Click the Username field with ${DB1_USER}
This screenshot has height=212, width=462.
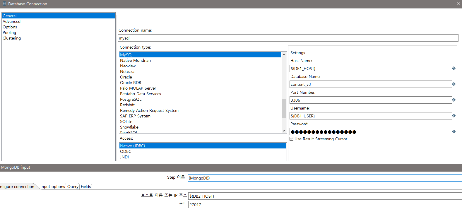[371, 116]
